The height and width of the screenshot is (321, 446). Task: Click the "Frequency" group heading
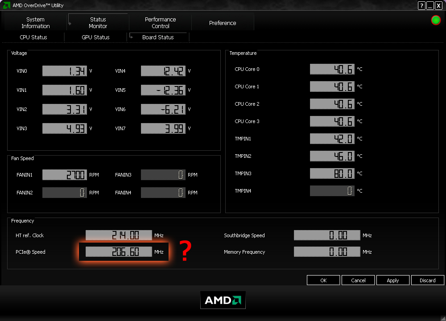click(x=22, y=221)
